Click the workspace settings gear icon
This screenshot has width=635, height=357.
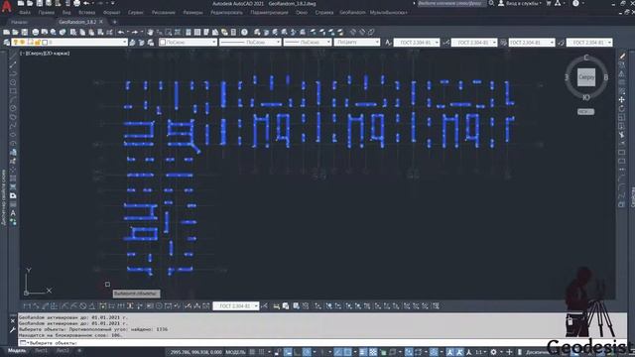click(493, 352)
